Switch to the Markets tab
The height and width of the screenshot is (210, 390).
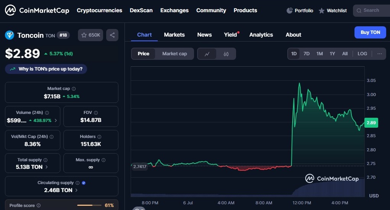[x=174, y=35]
